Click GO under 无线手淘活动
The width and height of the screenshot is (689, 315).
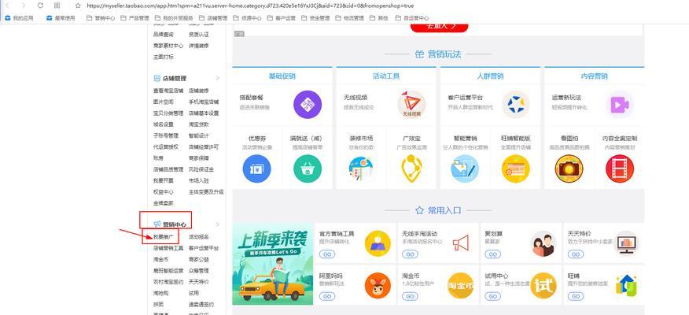tap(410, 254)
